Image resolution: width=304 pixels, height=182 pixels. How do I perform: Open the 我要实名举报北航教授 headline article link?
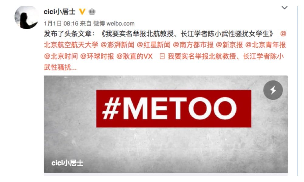click(226, 56)
